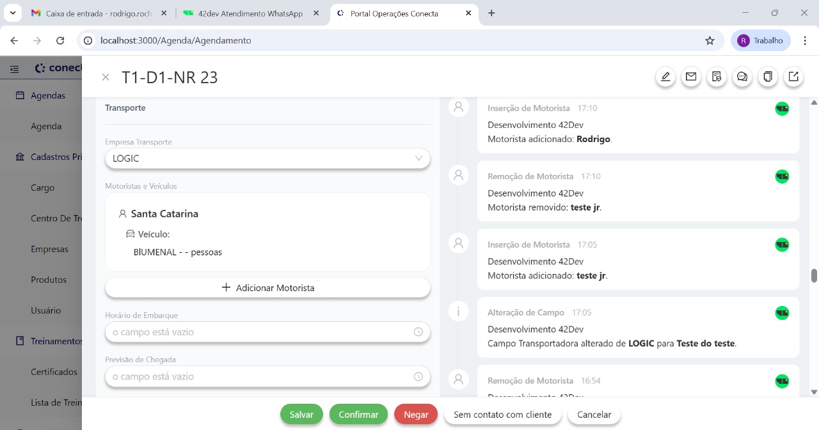Click the pencil edit icon in header
This screenshot has height=430, width=819.
click(x=665, y=77)
